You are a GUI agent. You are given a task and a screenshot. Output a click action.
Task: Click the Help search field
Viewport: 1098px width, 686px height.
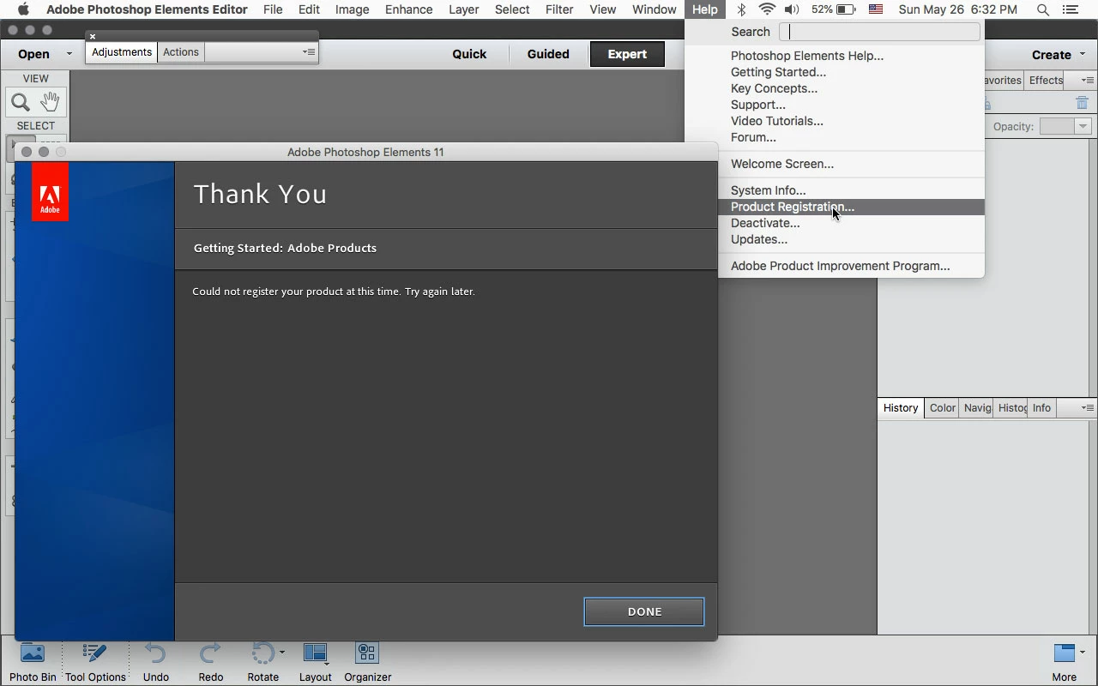pos(879,32)
